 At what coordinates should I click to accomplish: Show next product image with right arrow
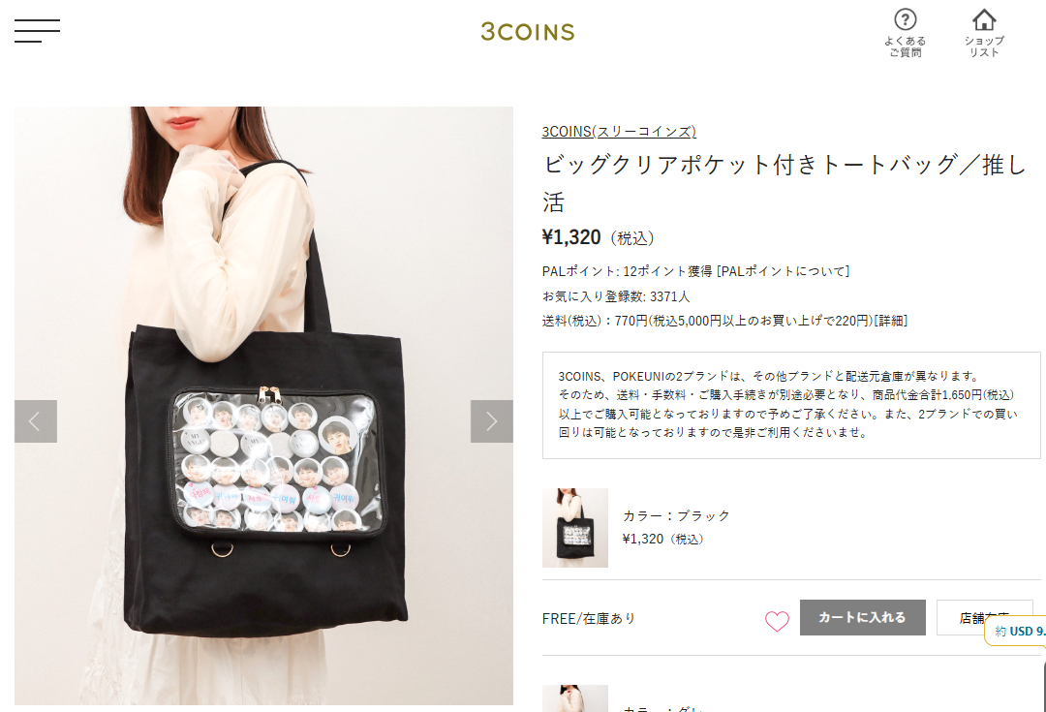click(492, 421)
